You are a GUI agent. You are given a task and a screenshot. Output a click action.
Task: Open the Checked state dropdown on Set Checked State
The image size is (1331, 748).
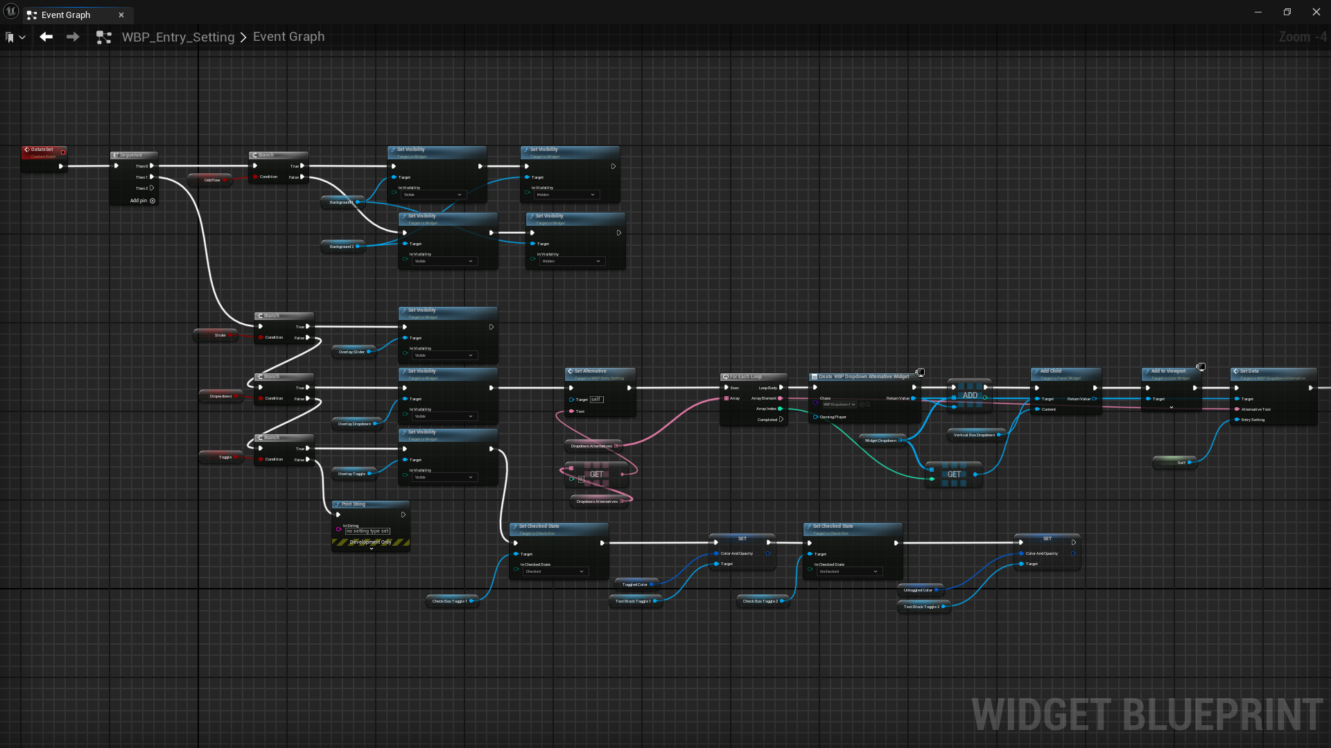coord(555,571)
